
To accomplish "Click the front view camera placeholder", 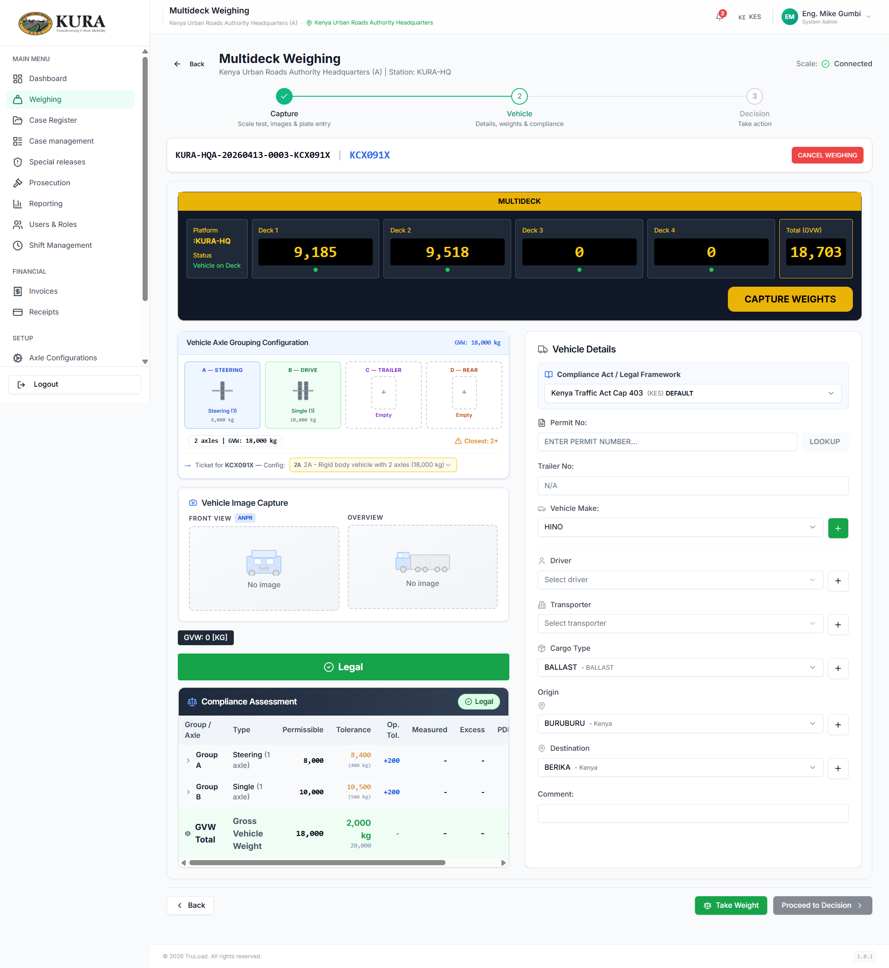I will coord(263,568).
